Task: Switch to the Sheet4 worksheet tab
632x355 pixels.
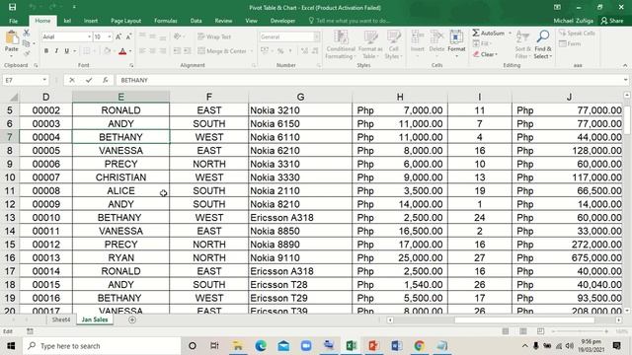Action: (x=61, y=319)
